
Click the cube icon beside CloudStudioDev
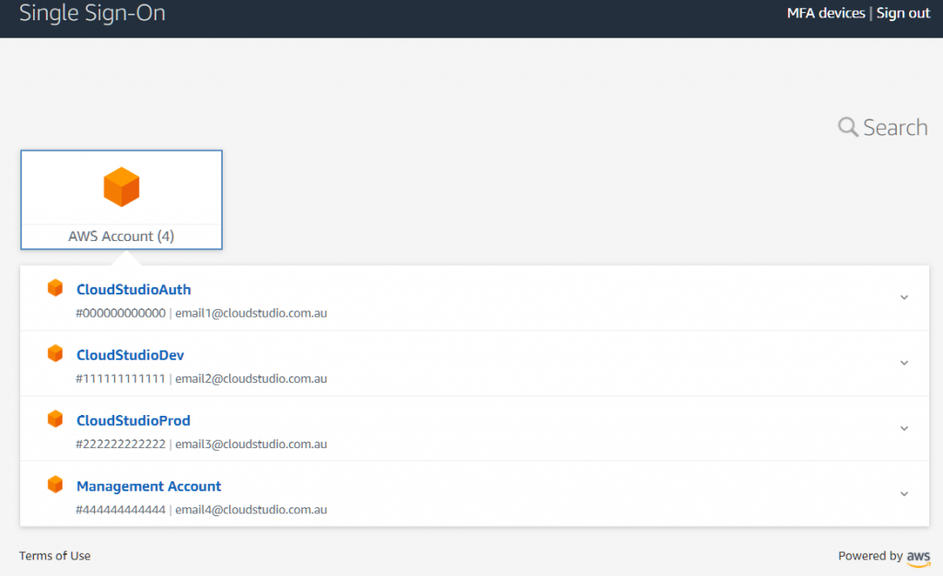(55, 353)
